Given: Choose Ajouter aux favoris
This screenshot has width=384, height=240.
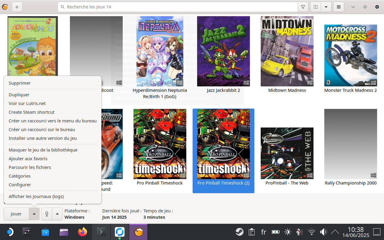Looking at the screenshot, I should click(x=52, y=159).
